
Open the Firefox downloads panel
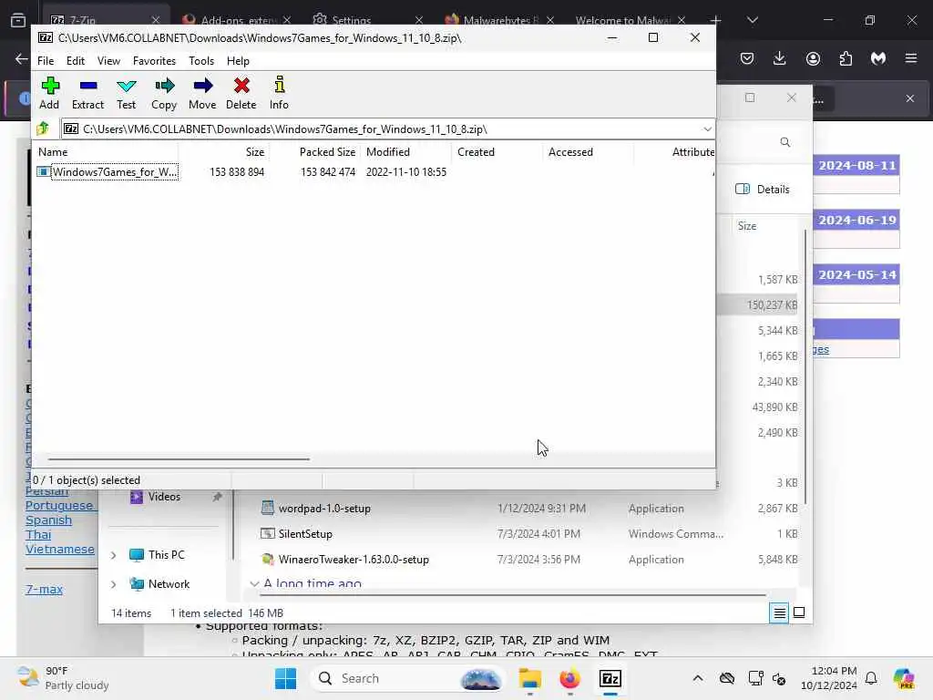tap(780, 58)
